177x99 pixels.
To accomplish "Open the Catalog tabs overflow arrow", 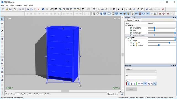I will [175, 20].
